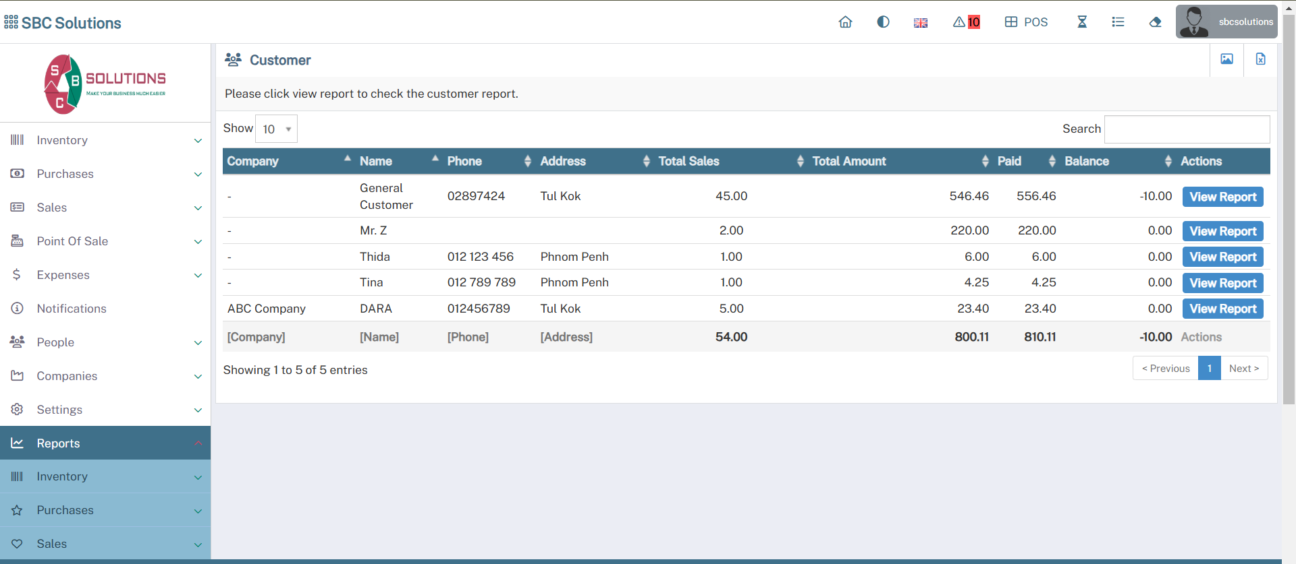Click the list icon in header
Image resolution: width=1296 pixels, height=564 pixels.
1118,22
